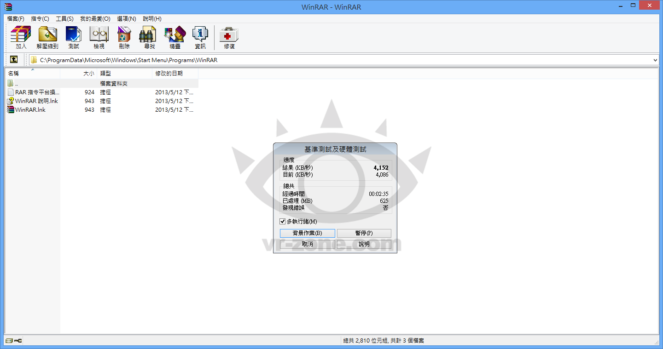Click the 修復 (Repair) first-aid icon
The width and height of the screenshot is (663, 349).
[229, 34]
